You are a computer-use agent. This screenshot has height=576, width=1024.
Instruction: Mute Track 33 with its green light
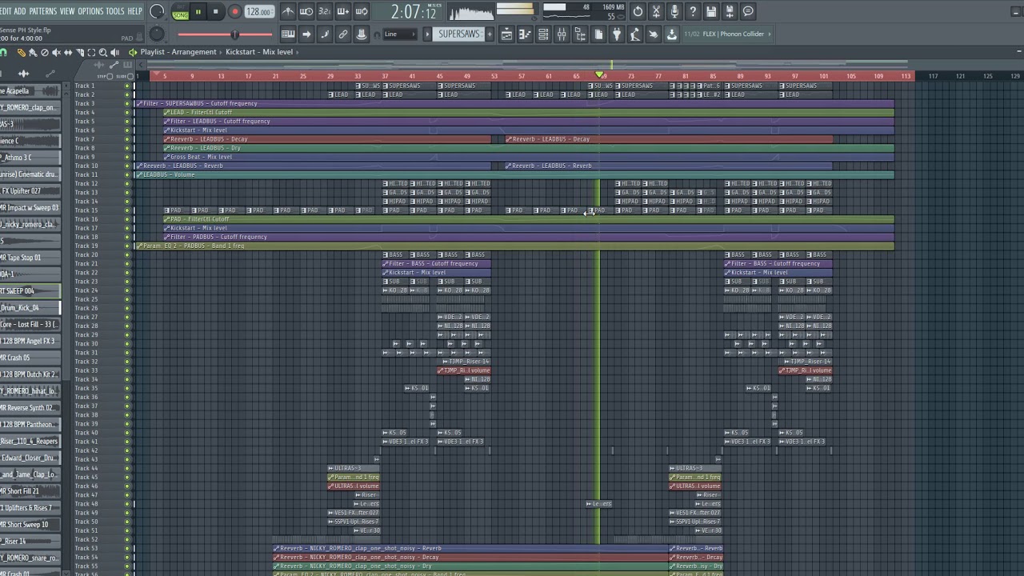126,370
